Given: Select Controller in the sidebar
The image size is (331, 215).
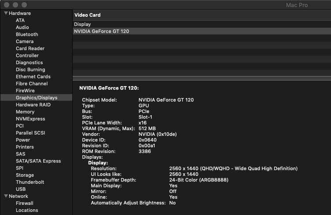Looking at the screenshot, I should [27, 55].
